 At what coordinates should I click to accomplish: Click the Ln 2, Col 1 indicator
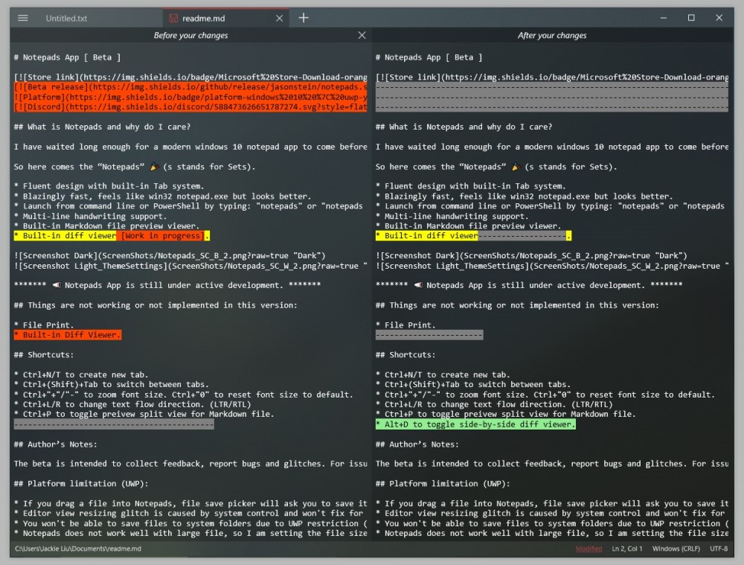tap(626, 549)
